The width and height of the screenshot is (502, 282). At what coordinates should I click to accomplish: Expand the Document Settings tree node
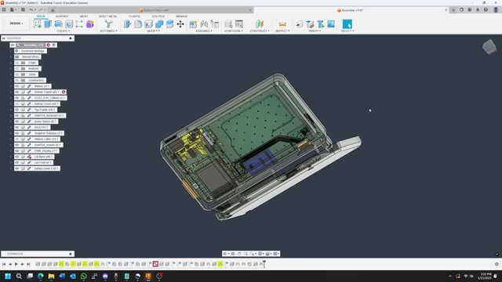pos(10,51)
